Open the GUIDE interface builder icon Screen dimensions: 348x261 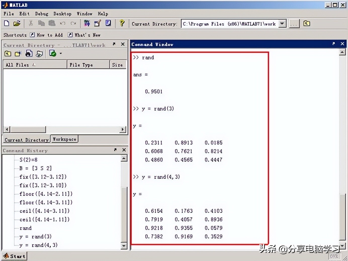97,23
